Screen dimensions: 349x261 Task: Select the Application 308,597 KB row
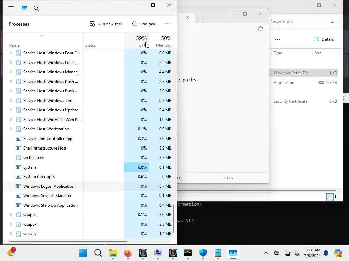304,83
